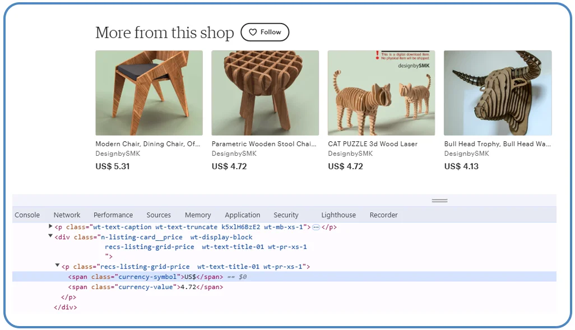Open the CAT PUZZLE 3d Wood Laser listing
This screenshot has height=330, width=575.
point(381,92)
